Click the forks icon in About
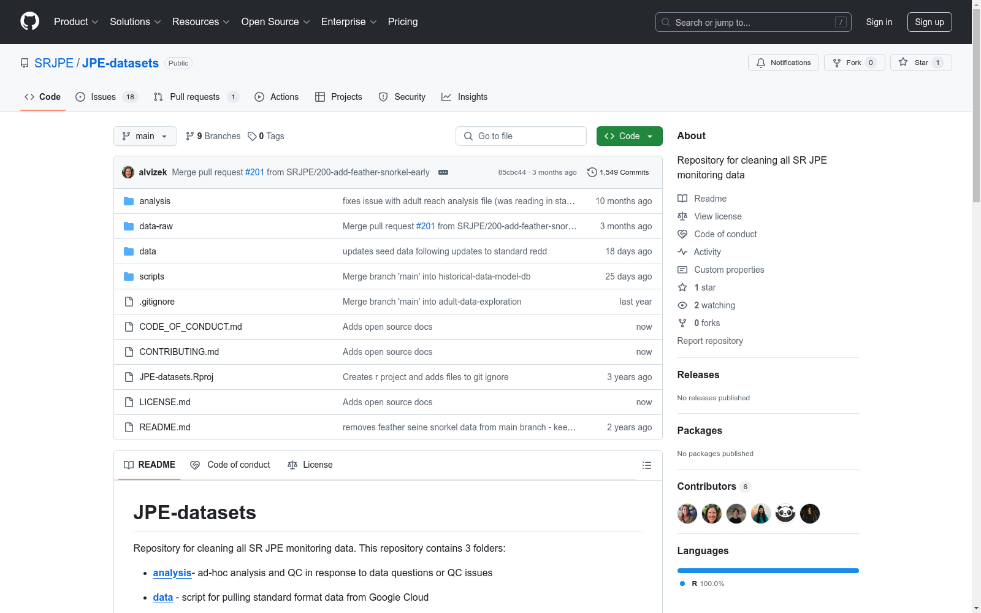The width and height of the screenshot is (981, 613). (682, 323)
